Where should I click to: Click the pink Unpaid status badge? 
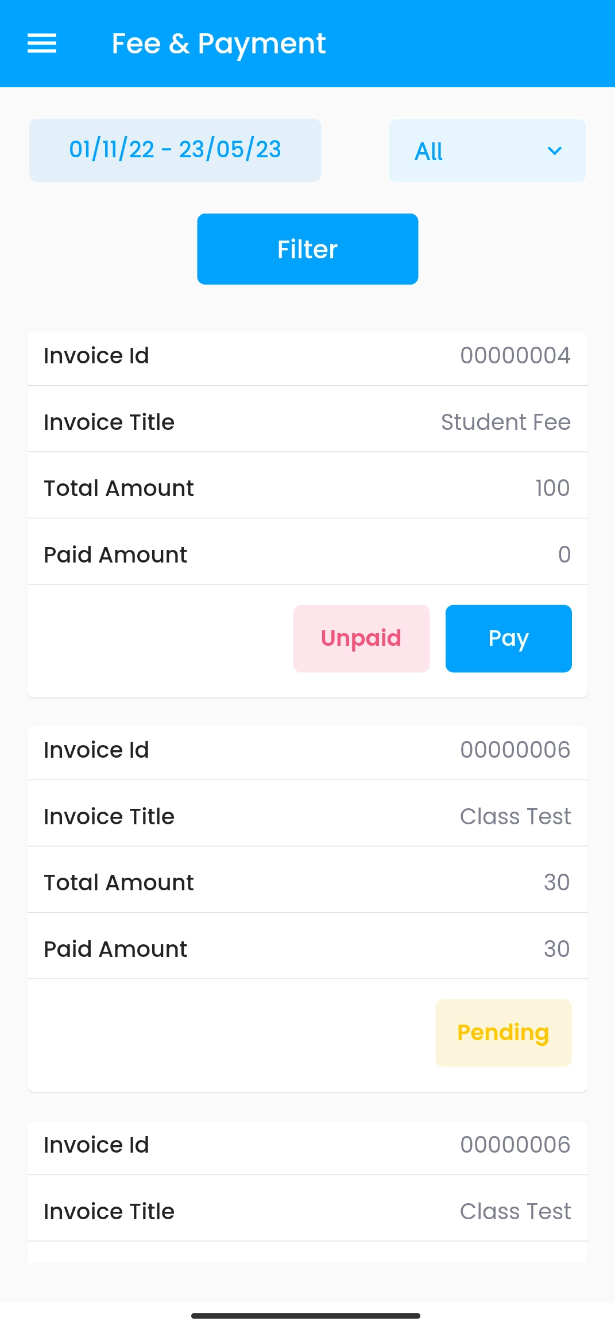click(x=361, y=638)
